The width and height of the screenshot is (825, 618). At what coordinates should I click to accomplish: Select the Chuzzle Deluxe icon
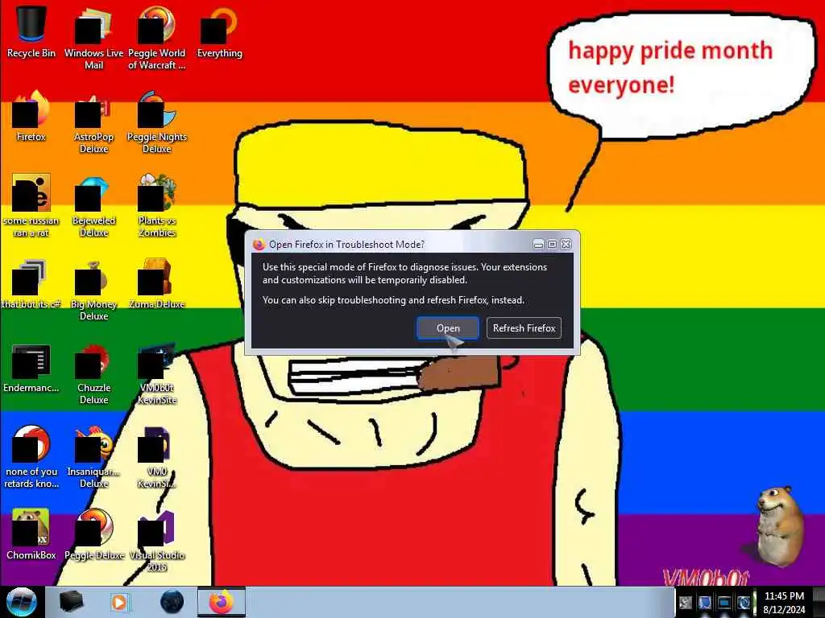click(93, 374)
